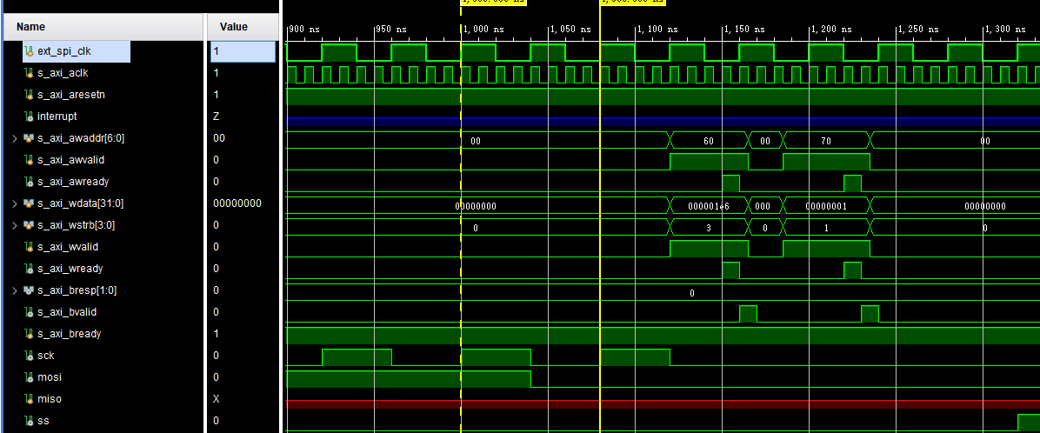Image resolution: width=1040 pixels, height=433 pixels.
Task: Click the s_axi_bvalid signal icon
Action: 29,312
